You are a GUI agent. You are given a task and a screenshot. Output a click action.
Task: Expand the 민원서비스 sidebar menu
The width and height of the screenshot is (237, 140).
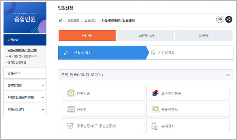(43, 73)
